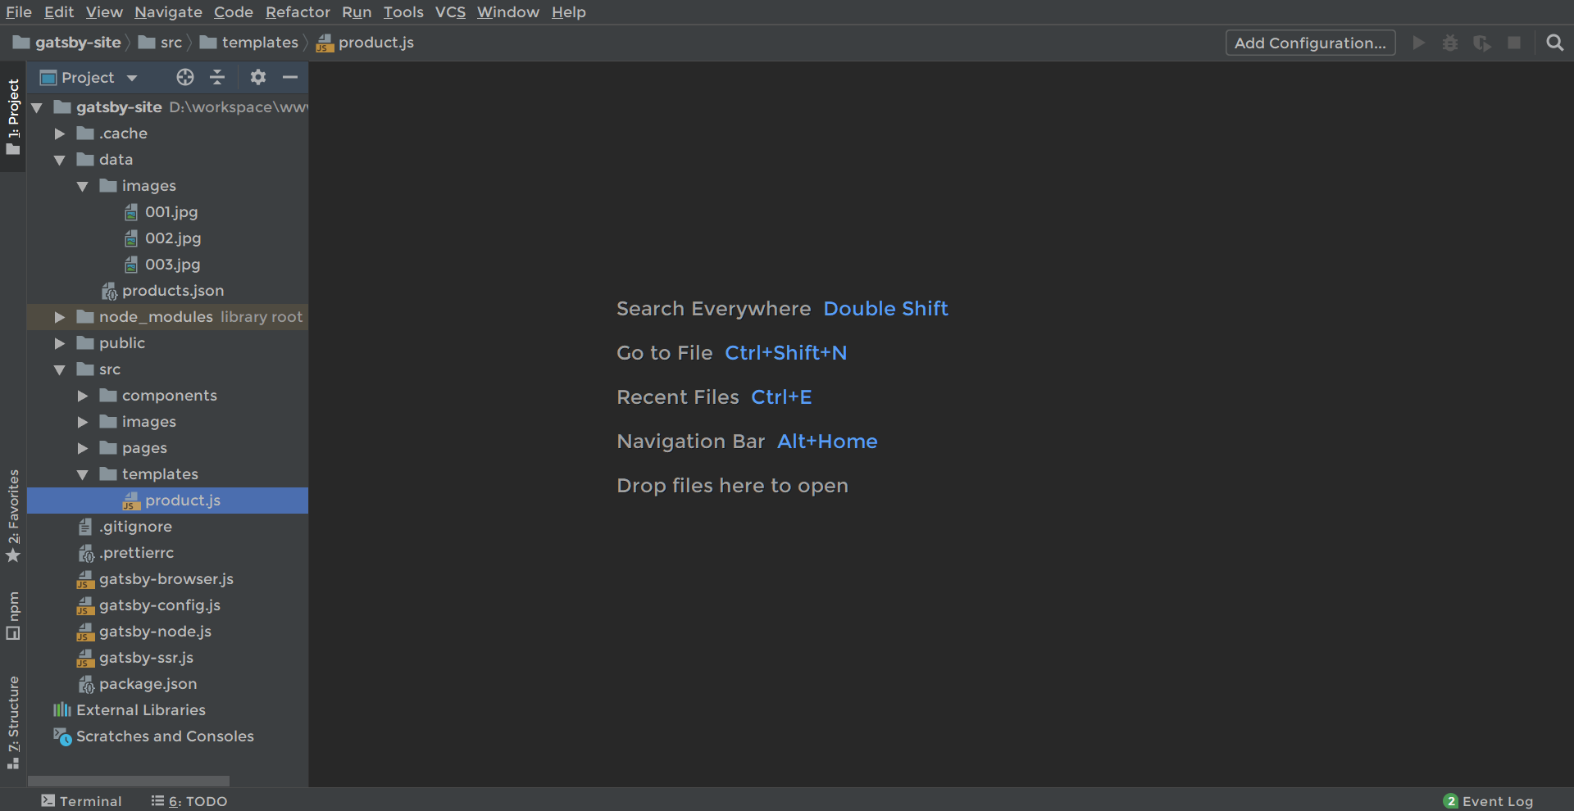Open the Project panel settings gear
The width and height of the screenshot is (1574, 811).
point(257,77)
